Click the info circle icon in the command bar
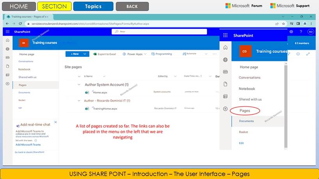This screenshot has width=319, height=179. (x=298, y=54)
